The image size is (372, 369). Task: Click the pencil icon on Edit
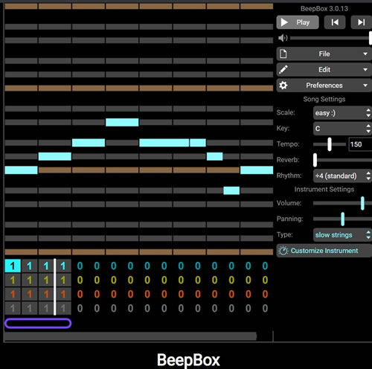coord(283,70)
